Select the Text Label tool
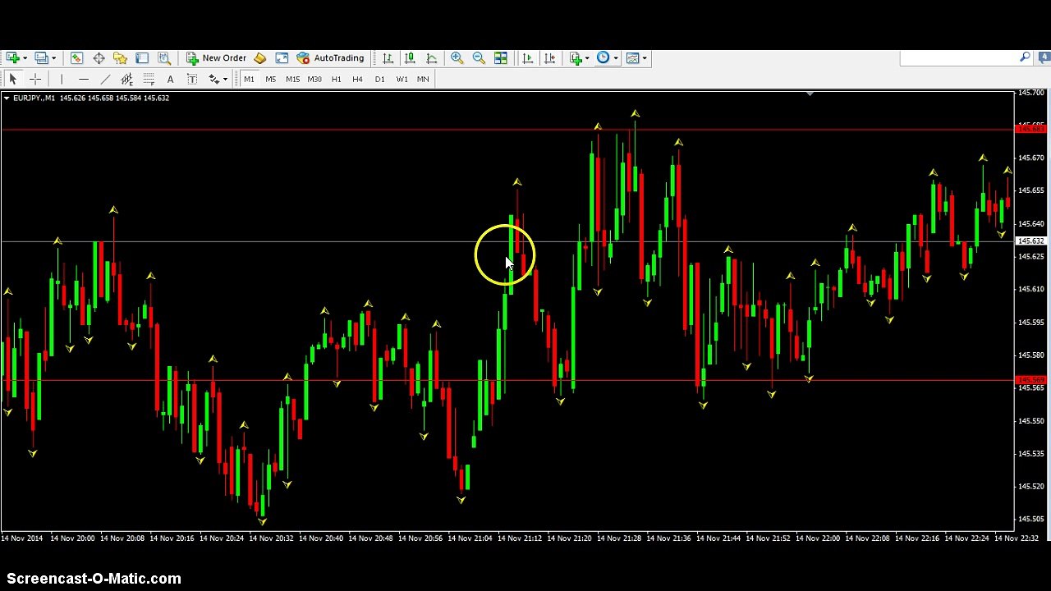Viewport: 1051px width, 591px height. 192,79
